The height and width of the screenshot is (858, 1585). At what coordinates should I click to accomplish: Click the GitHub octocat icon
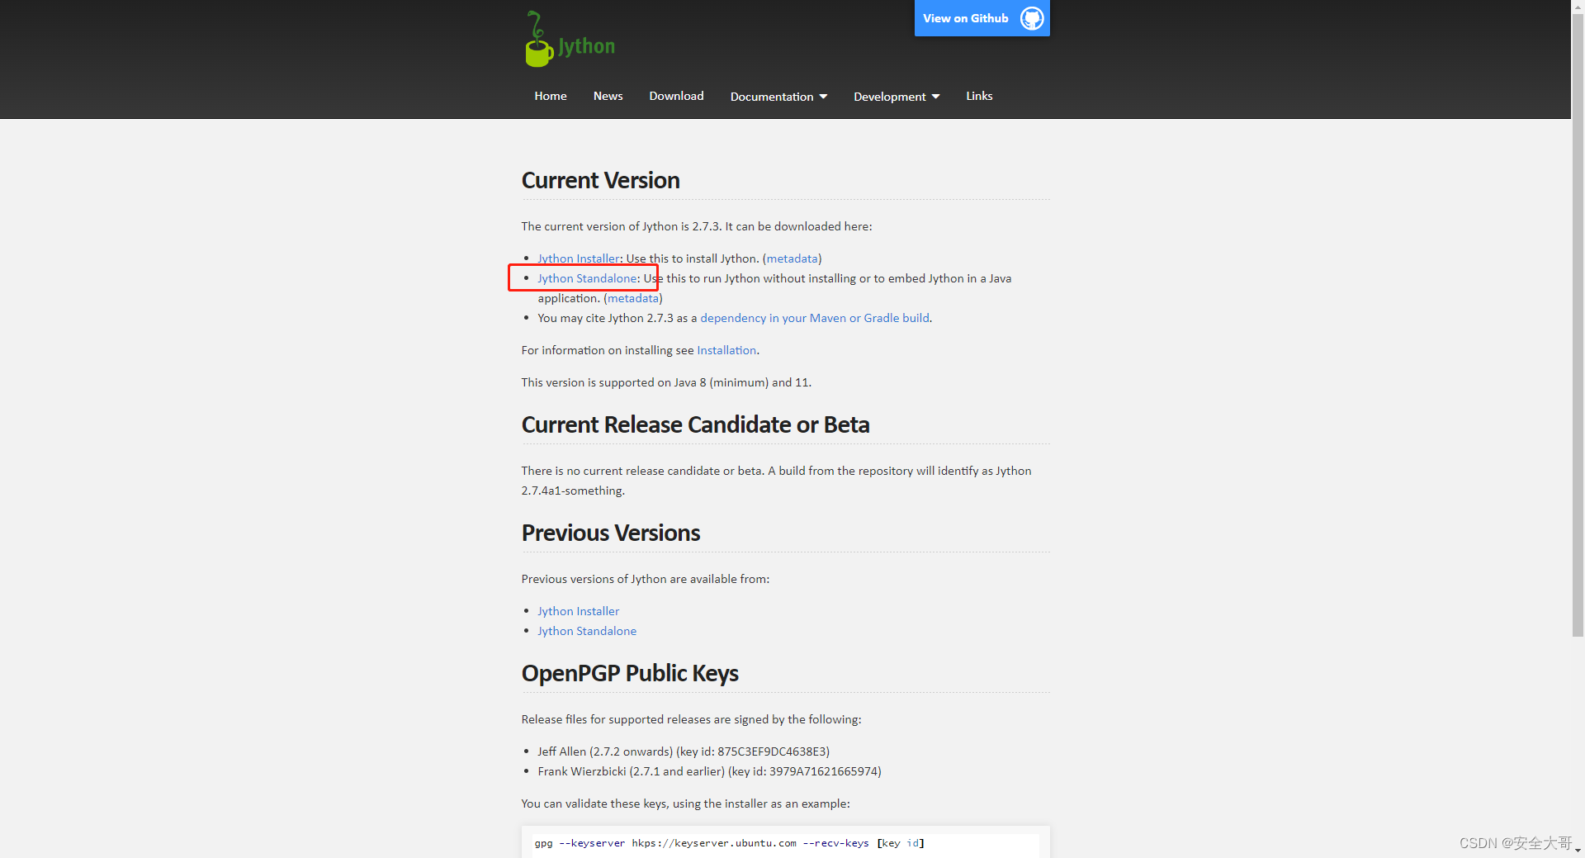pyautogui.click(x=1032, y=18)
